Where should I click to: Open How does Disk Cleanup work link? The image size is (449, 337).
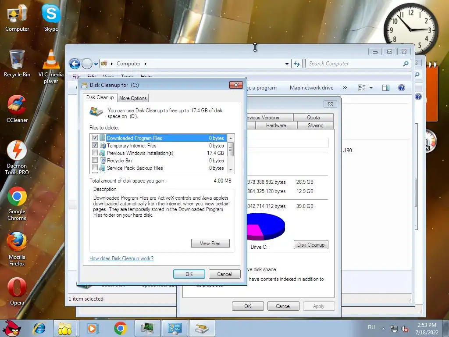[x=121, y=258]
